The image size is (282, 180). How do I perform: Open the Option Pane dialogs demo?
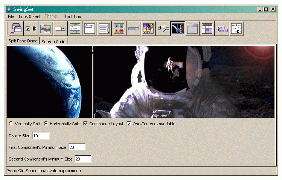(119, 28)
